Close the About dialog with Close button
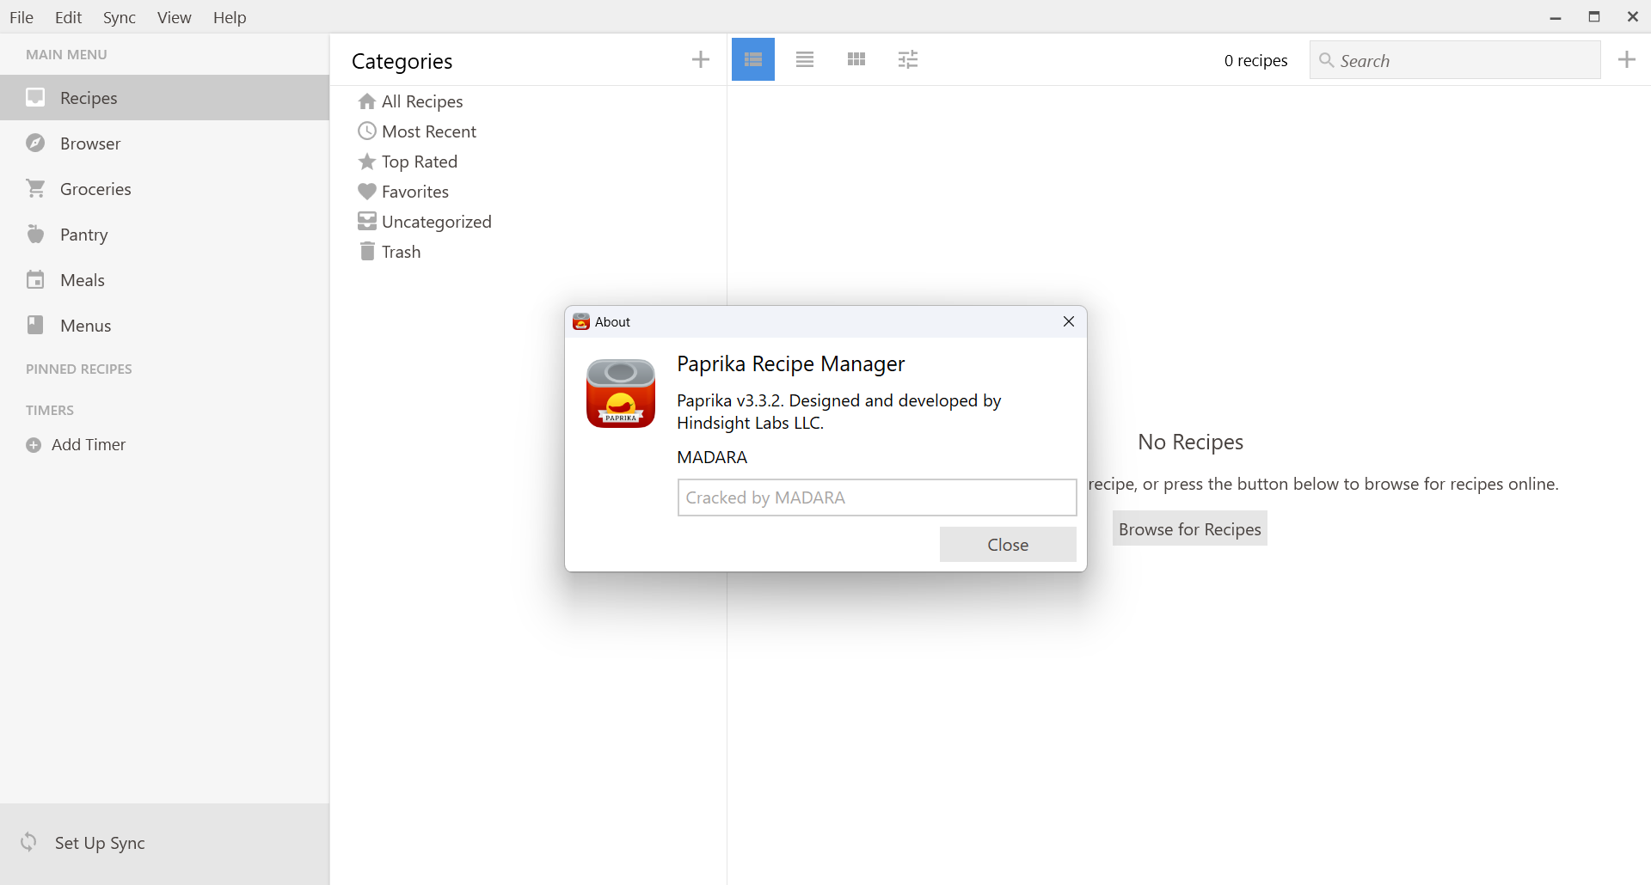The width and height of the screenshot is (1651, 885). (1008, 545)
